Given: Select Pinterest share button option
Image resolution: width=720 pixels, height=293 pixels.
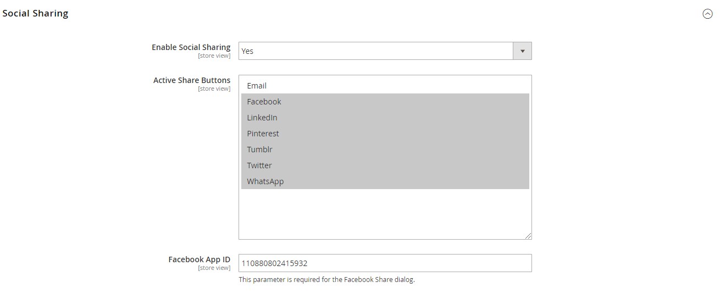Looking at the screenshot, I should [x=385, y=134].
